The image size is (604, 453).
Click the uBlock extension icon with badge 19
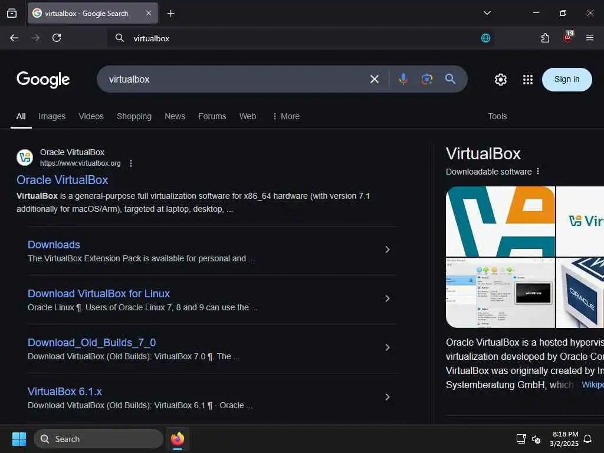point(568,37)
